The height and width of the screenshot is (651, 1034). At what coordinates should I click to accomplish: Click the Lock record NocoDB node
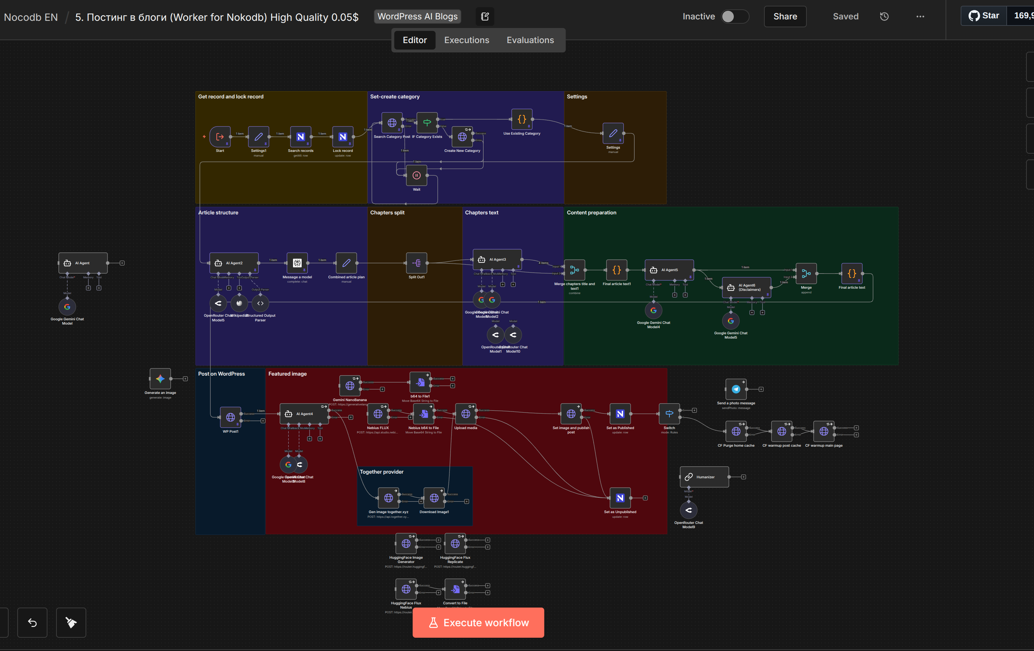343,137
